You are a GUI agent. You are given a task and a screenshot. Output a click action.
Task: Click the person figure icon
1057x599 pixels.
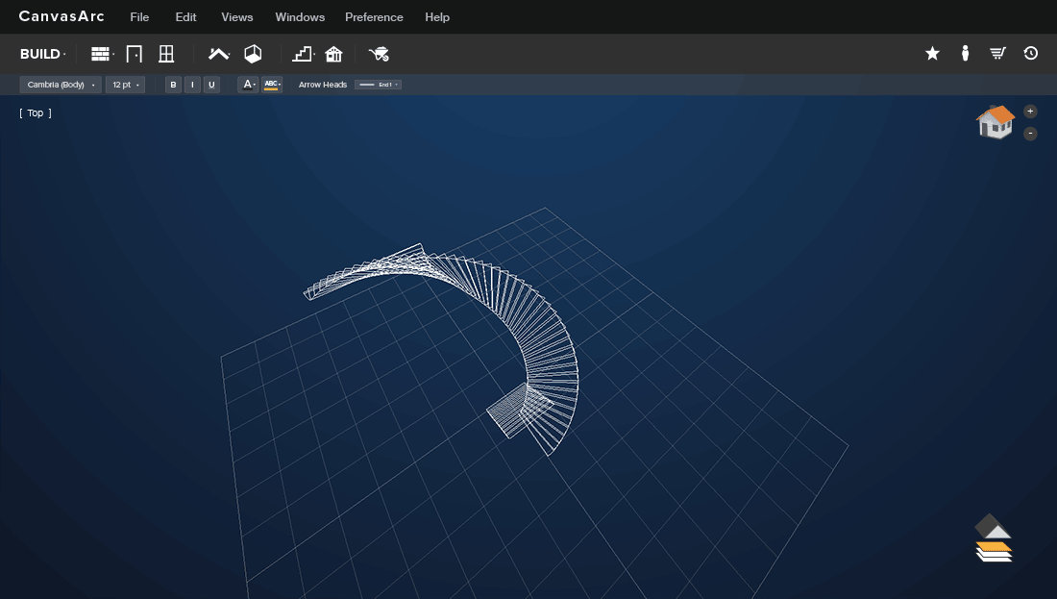966,53
